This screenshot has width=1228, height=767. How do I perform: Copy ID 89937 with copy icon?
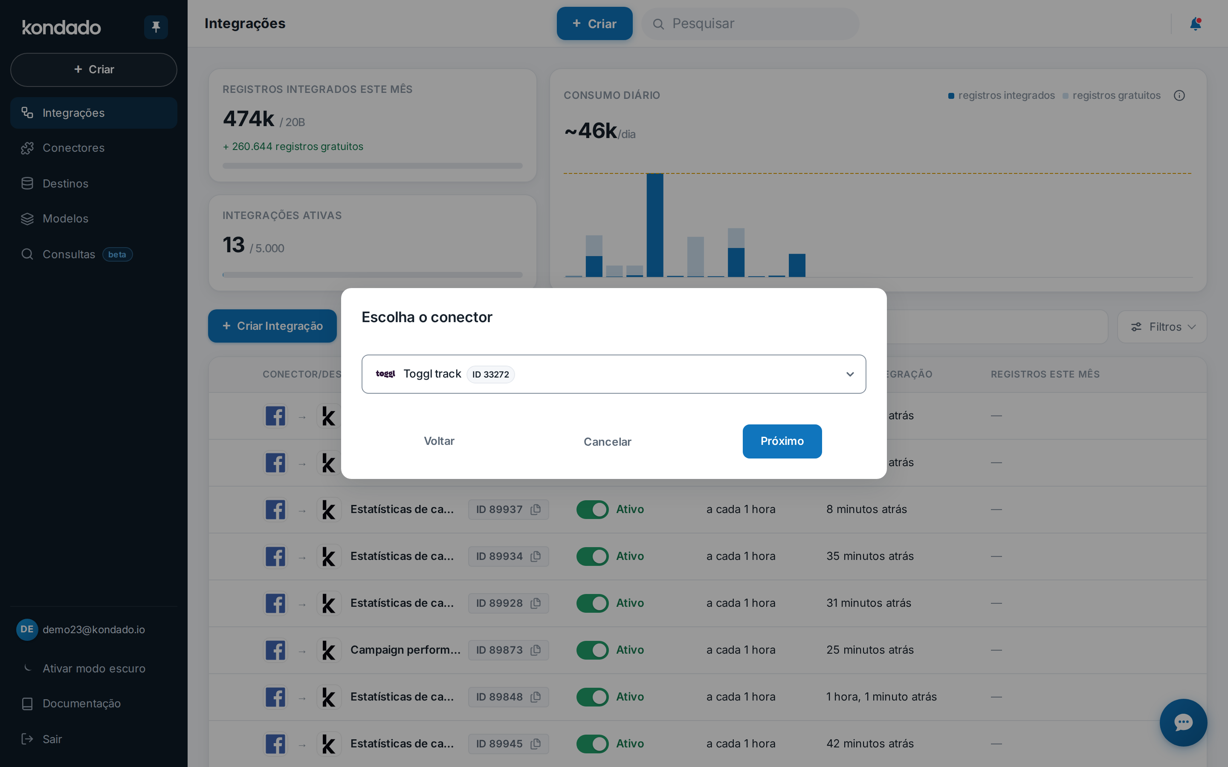tap(536, 509)
